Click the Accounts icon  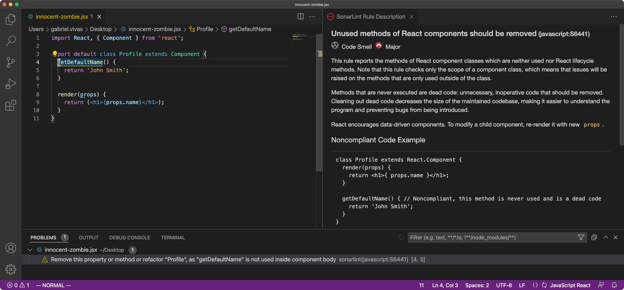[11, 248]
